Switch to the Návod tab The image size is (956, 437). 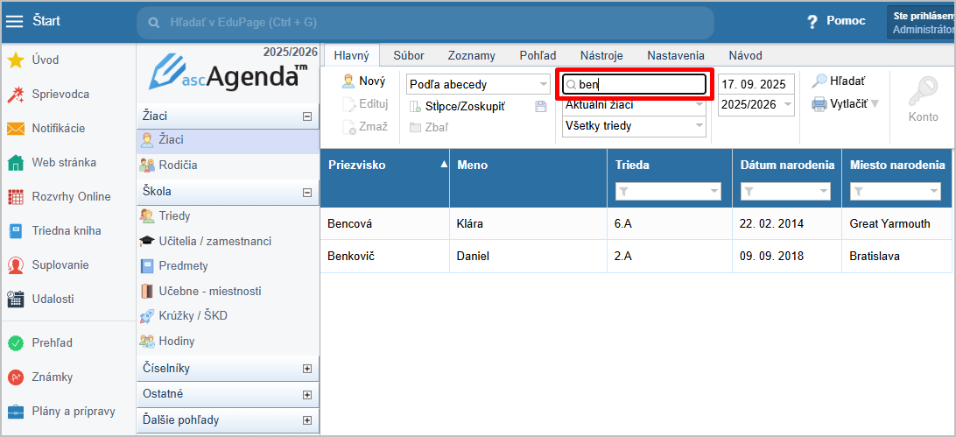746,55
